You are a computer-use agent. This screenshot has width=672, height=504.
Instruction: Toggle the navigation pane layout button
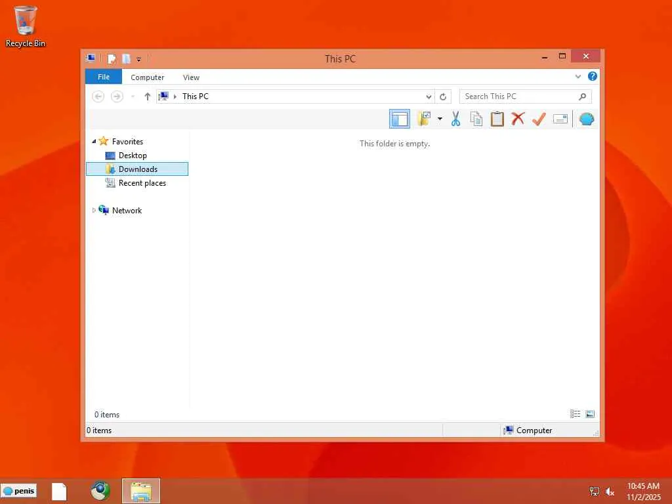[400, 119]
